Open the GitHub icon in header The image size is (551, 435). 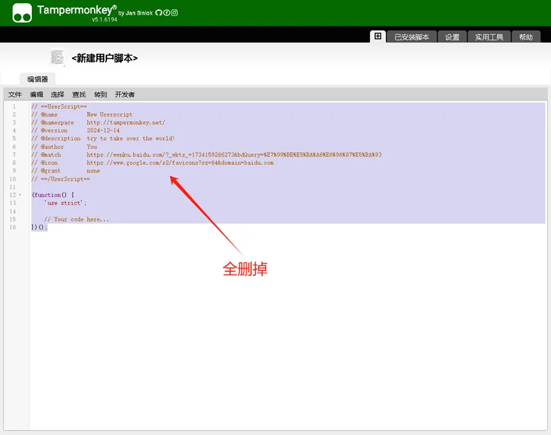[x=159, y=13]
